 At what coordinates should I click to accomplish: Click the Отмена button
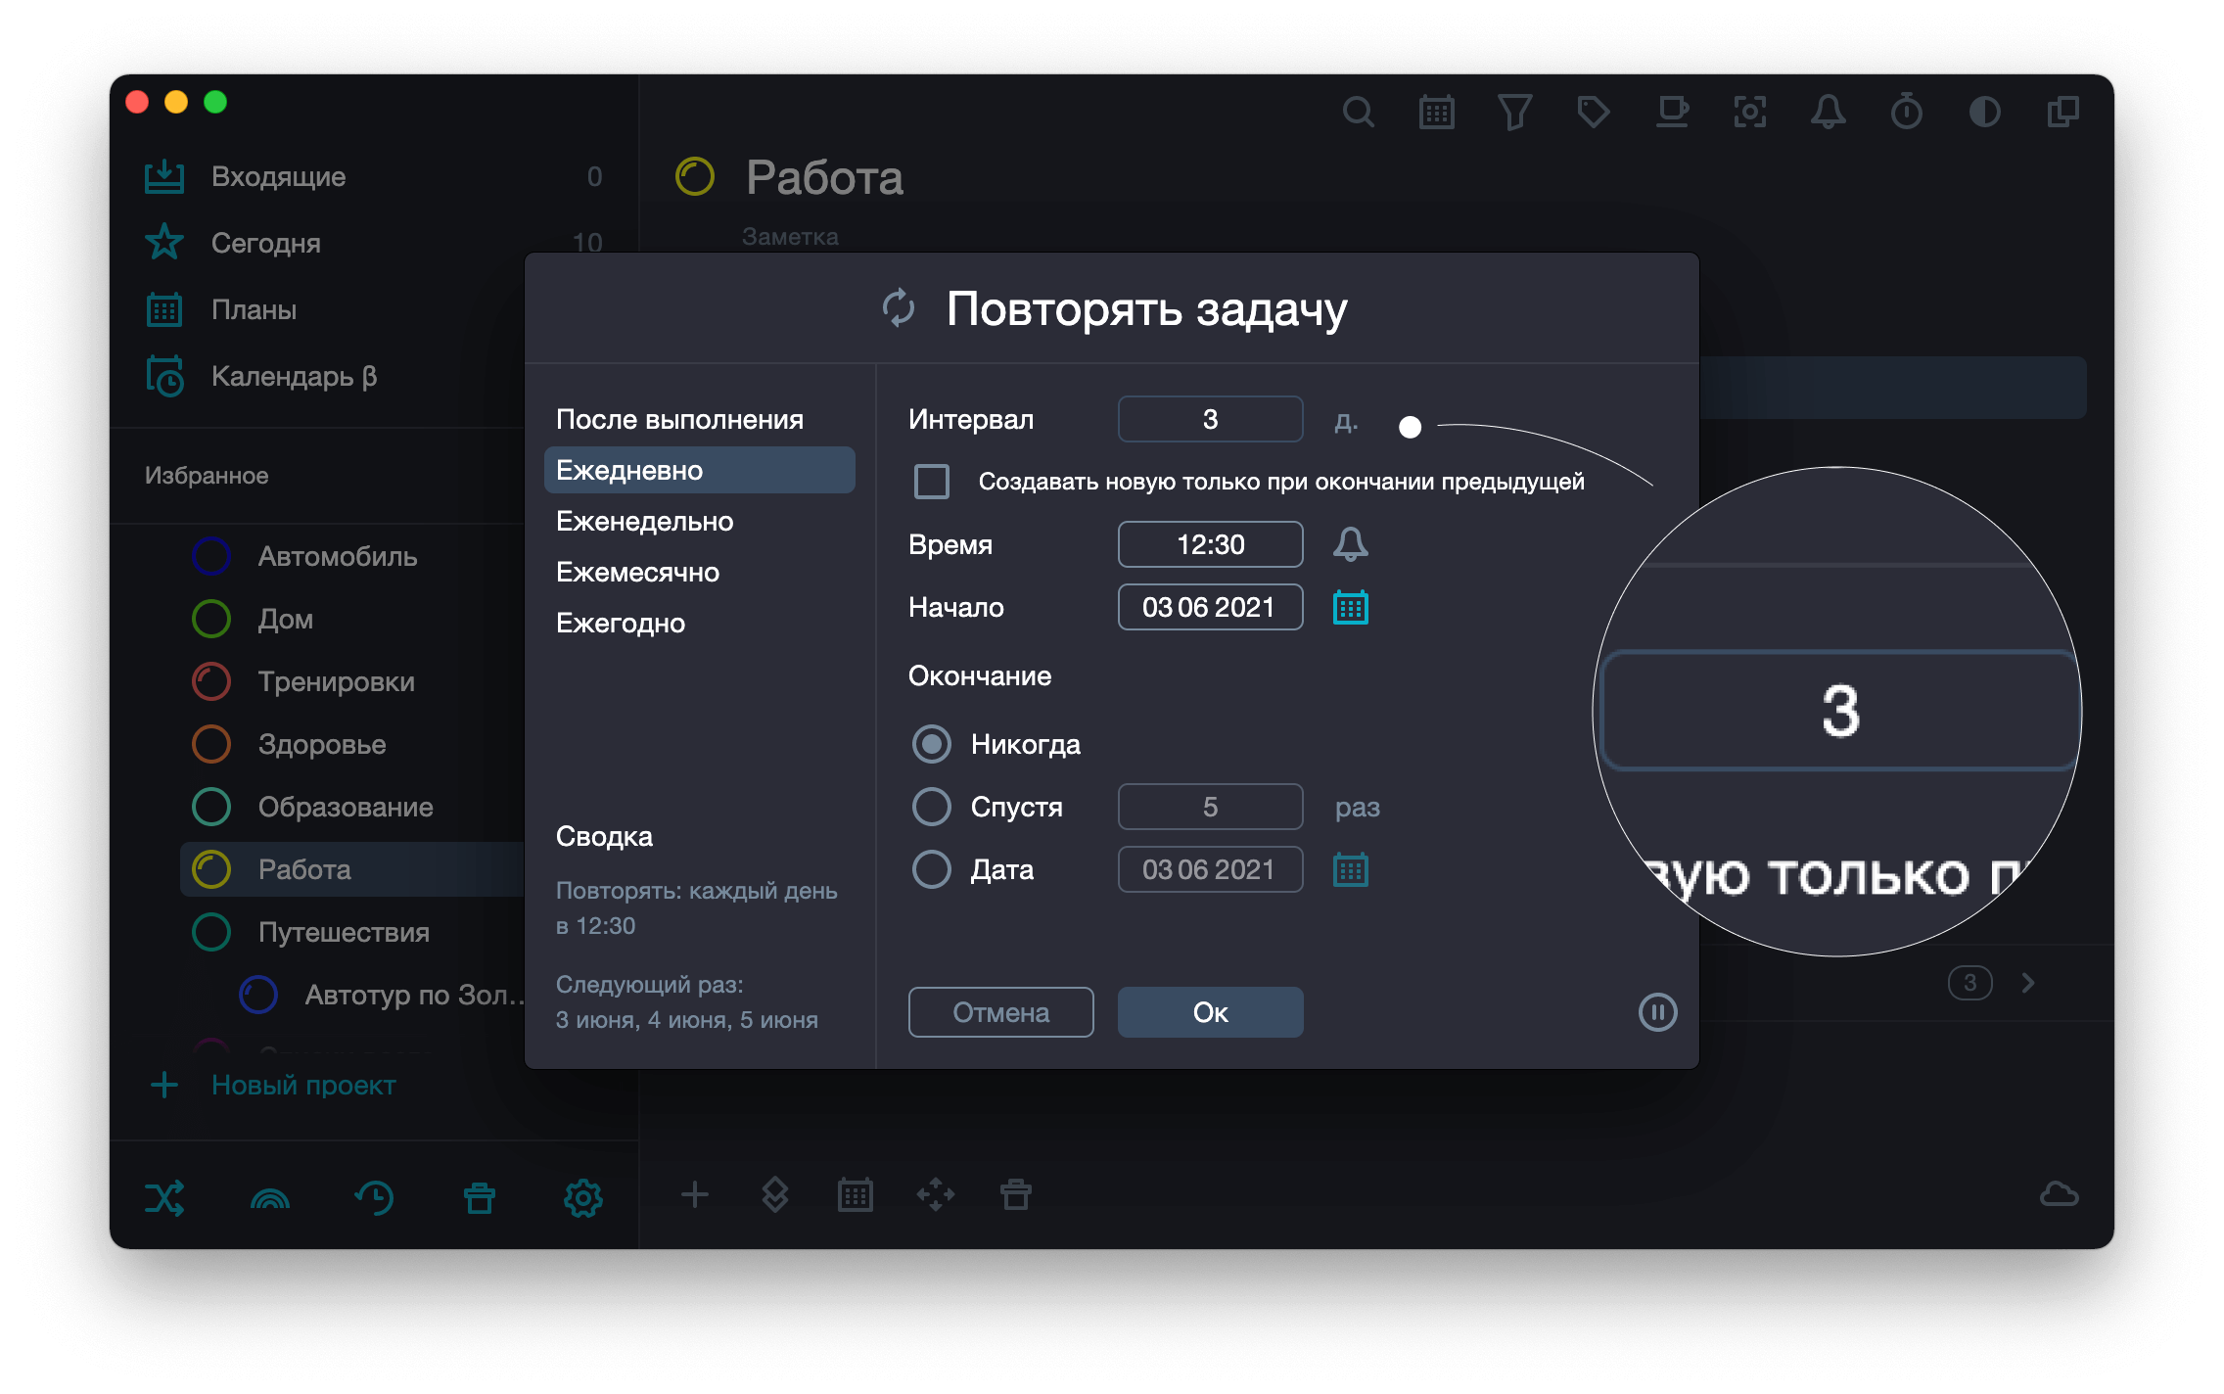(x=1000, y=1012)
